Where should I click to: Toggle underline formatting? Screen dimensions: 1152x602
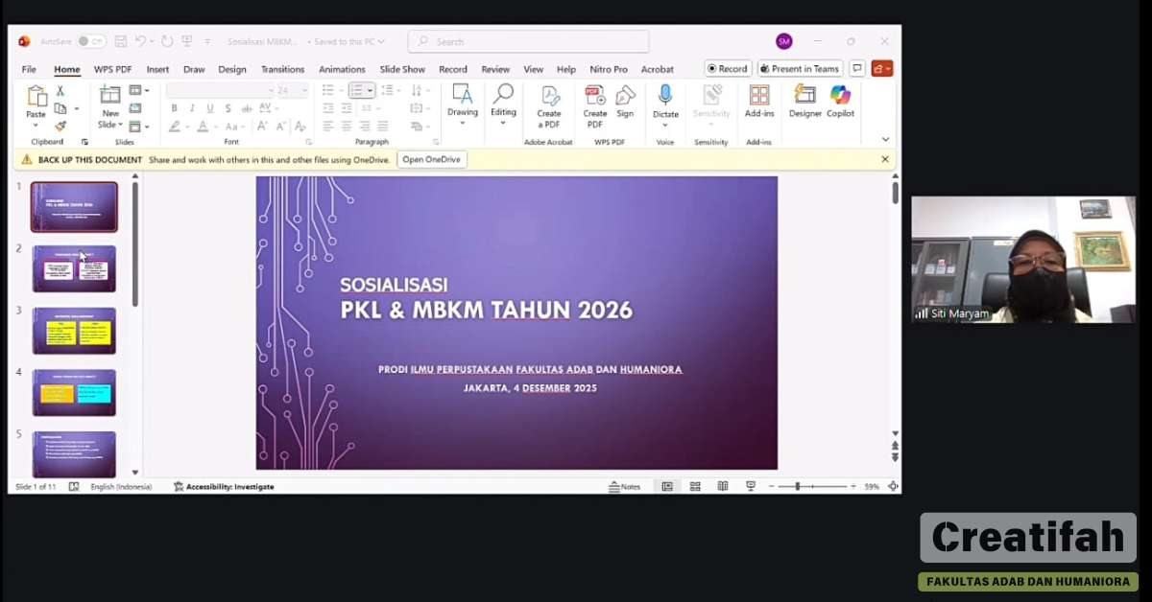208,108
